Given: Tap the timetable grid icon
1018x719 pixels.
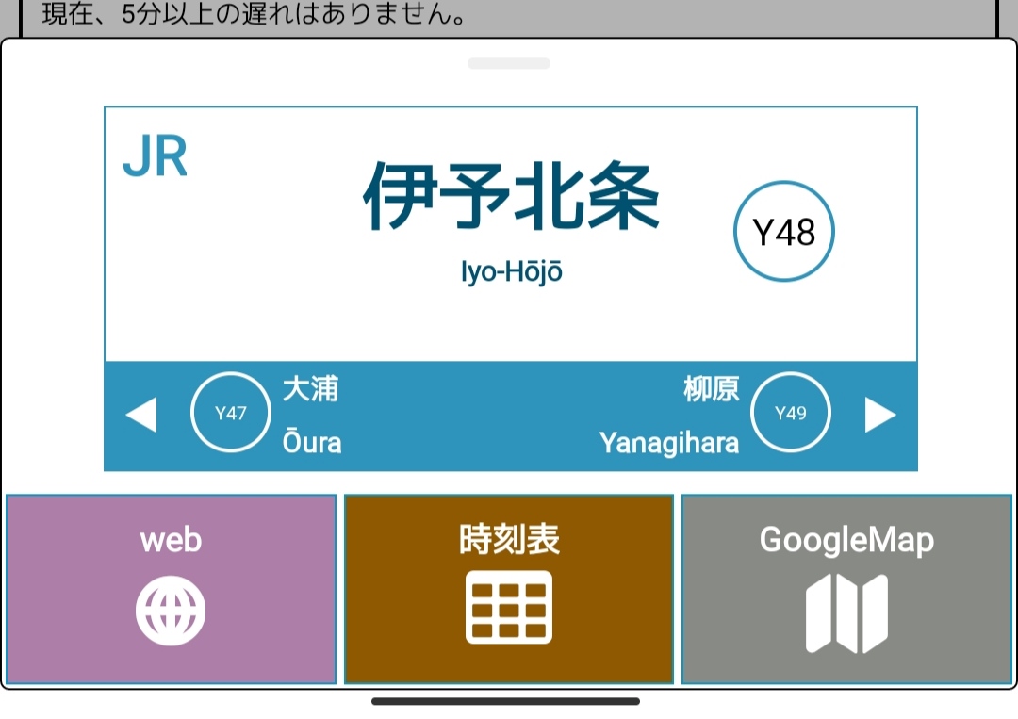Looking at the screenshot, I should point(509,608).
